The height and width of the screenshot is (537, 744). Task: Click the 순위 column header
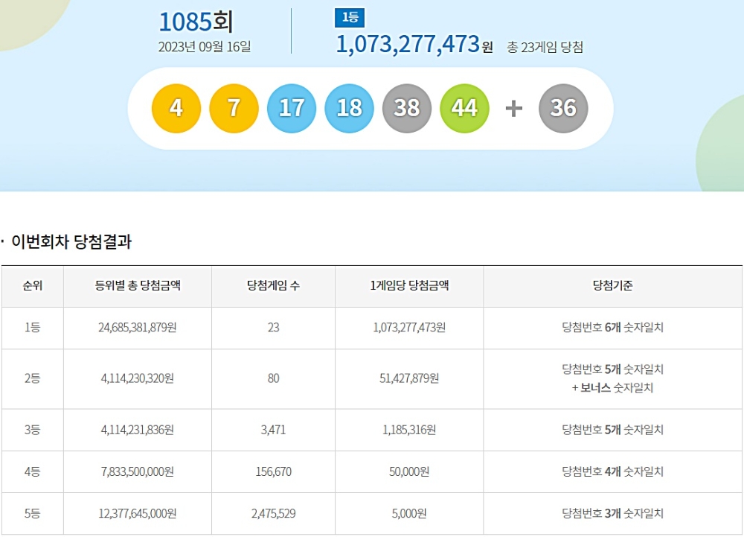tap(33, 286)
